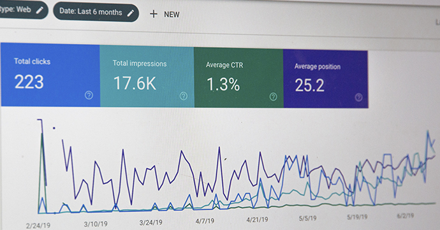Open the Date: Last 6 months filter chip
The width and height of the screenshot is (440, 230).
(96, 12)
